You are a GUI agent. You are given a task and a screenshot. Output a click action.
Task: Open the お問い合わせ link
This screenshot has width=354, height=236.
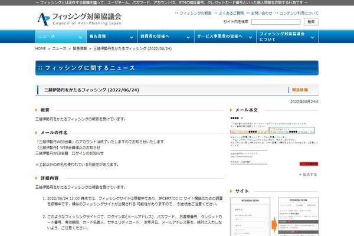point(261,13)
